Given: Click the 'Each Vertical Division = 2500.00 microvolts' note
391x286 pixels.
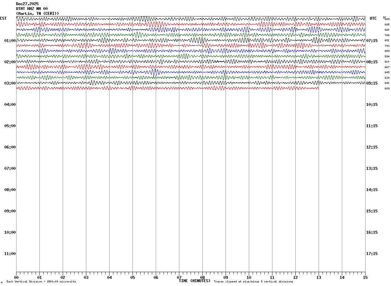Looking at the screenshot, I should coord(41,282).
